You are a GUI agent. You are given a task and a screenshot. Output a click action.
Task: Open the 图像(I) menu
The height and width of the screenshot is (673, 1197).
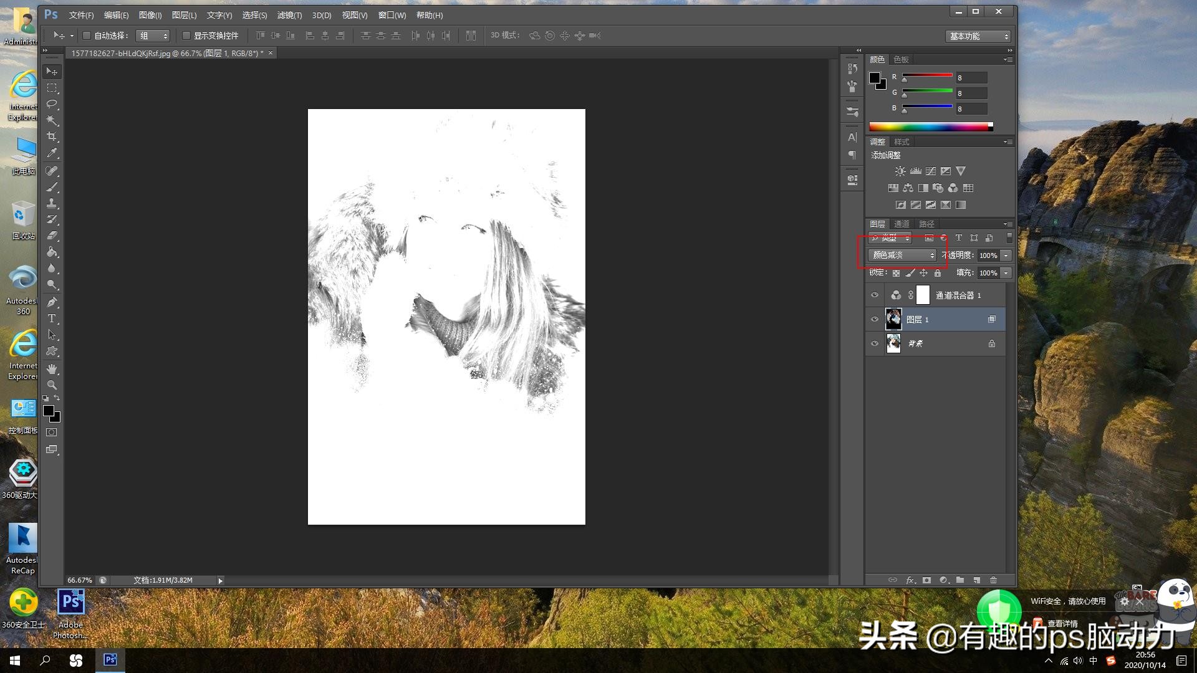[x=150, y=15]
